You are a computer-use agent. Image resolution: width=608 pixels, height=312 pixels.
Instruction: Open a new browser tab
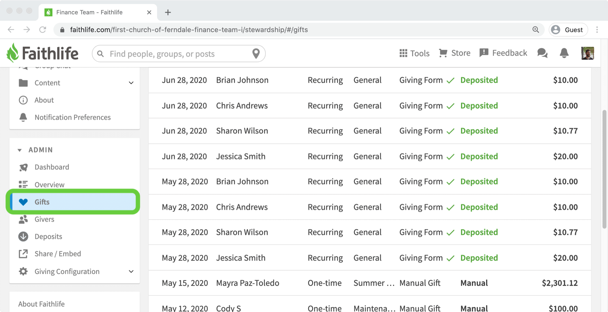(168, 12)
